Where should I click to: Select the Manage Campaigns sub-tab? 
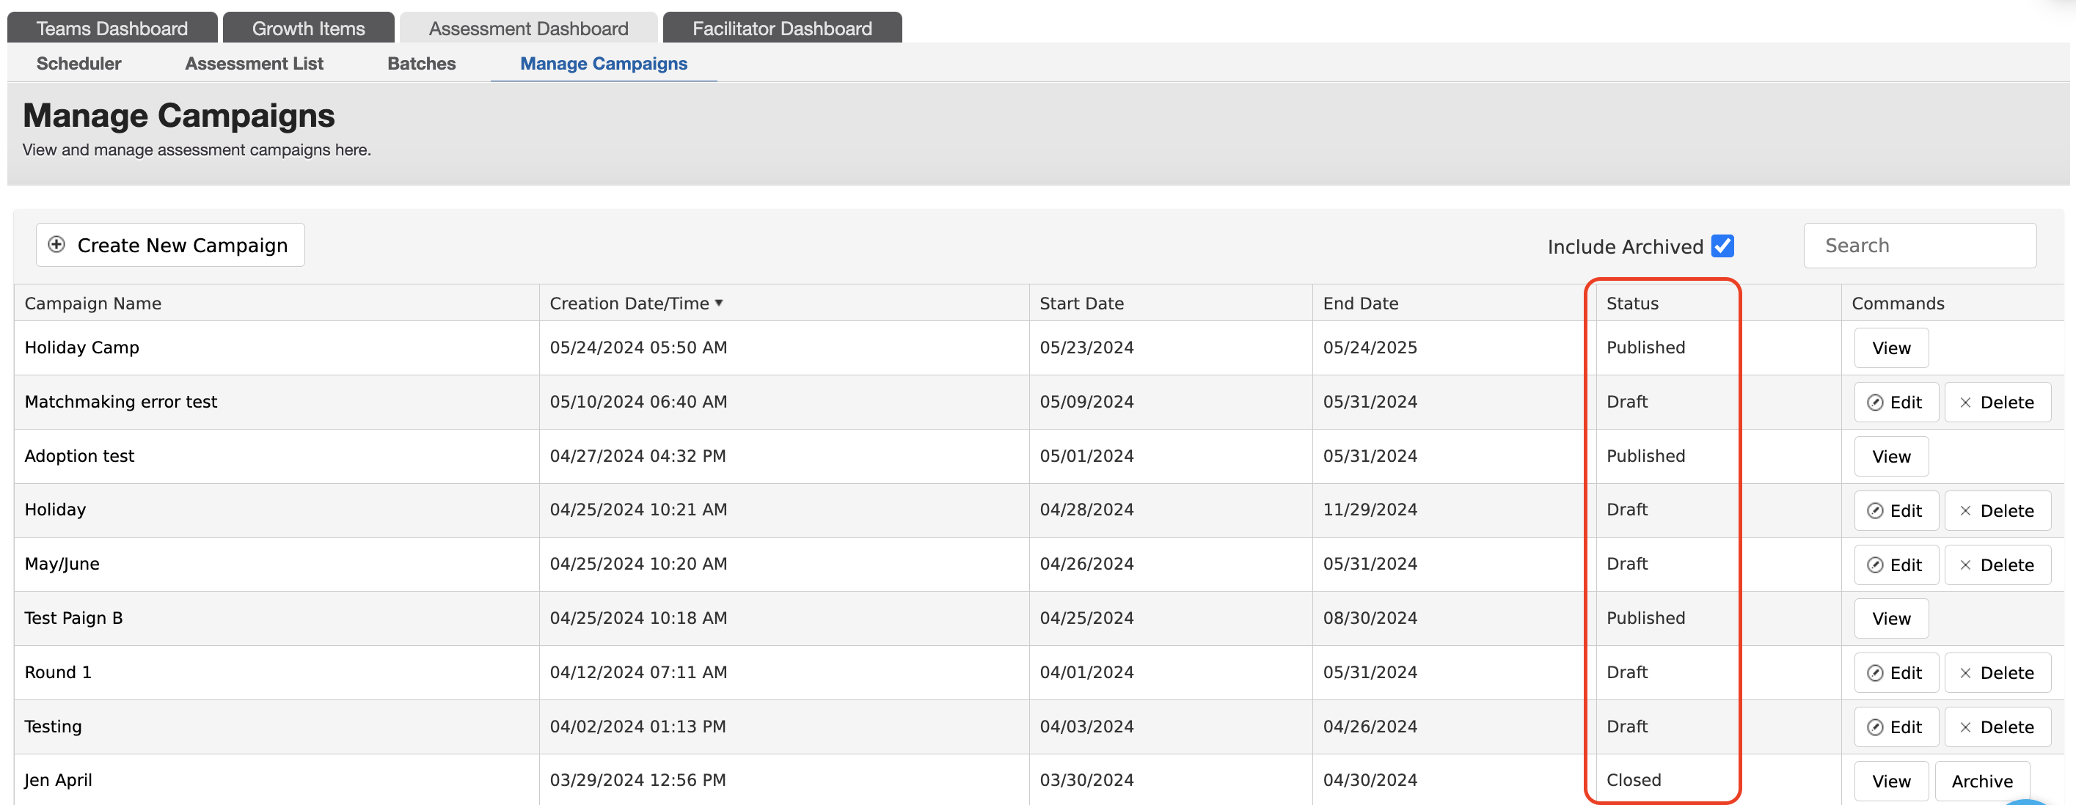click(604, 64)
